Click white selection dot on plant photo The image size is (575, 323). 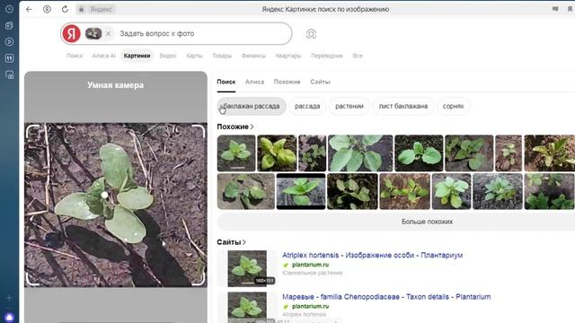click(x=105, y=196)
